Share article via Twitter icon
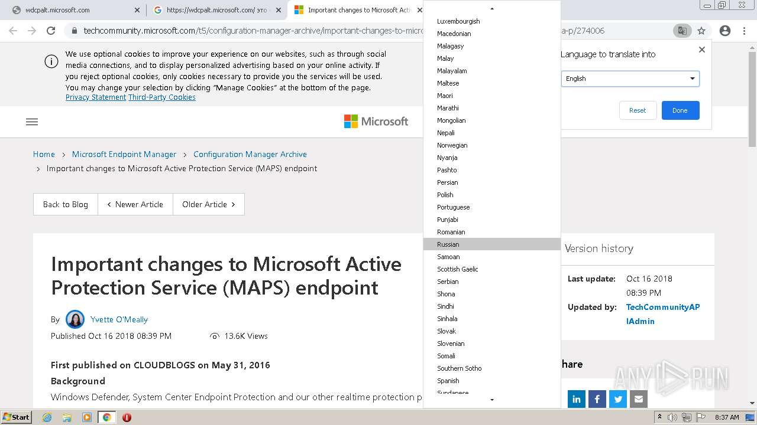Screen dimensions: 757x425 pos(618,399)
